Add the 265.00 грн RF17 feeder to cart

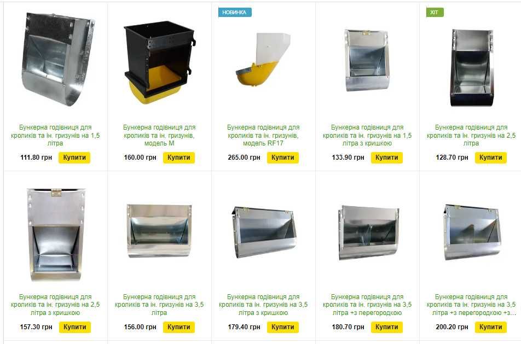coord(283,158)
